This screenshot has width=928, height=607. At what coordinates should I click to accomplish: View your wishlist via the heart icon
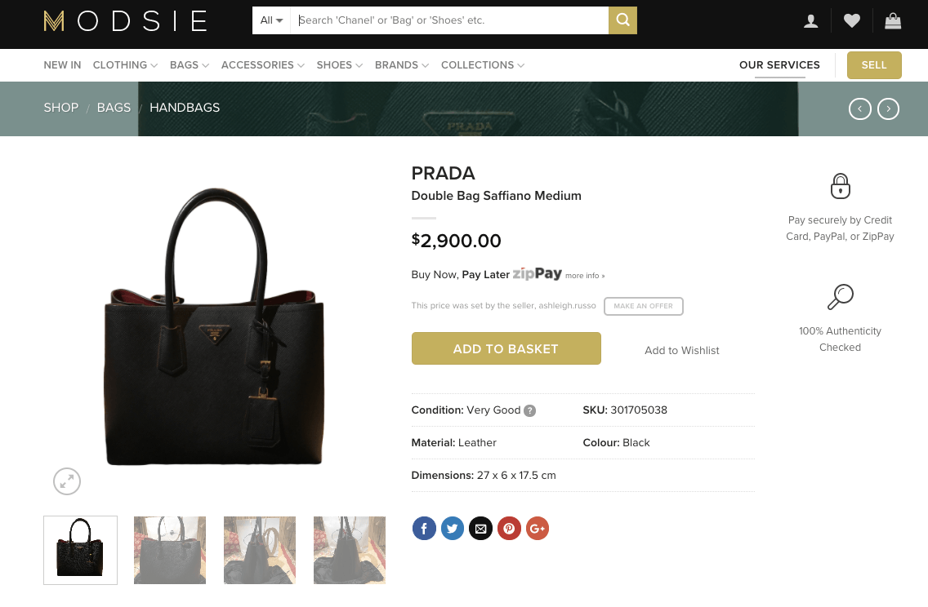pyautogui.click(x=852, y=20)
